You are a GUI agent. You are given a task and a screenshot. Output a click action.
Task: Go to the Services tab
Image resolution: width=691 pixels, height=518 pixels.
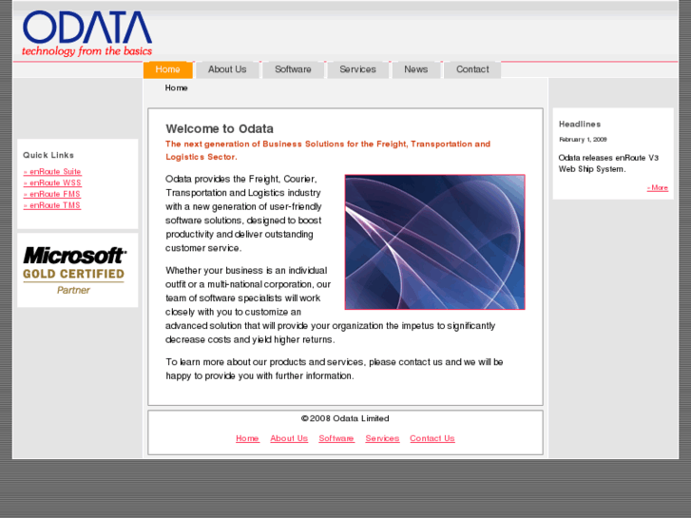pyautogui.click(x=357, y=69)
